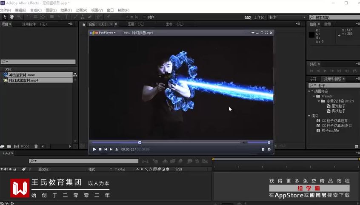Mute audio in Preview panel

point(347,71)
